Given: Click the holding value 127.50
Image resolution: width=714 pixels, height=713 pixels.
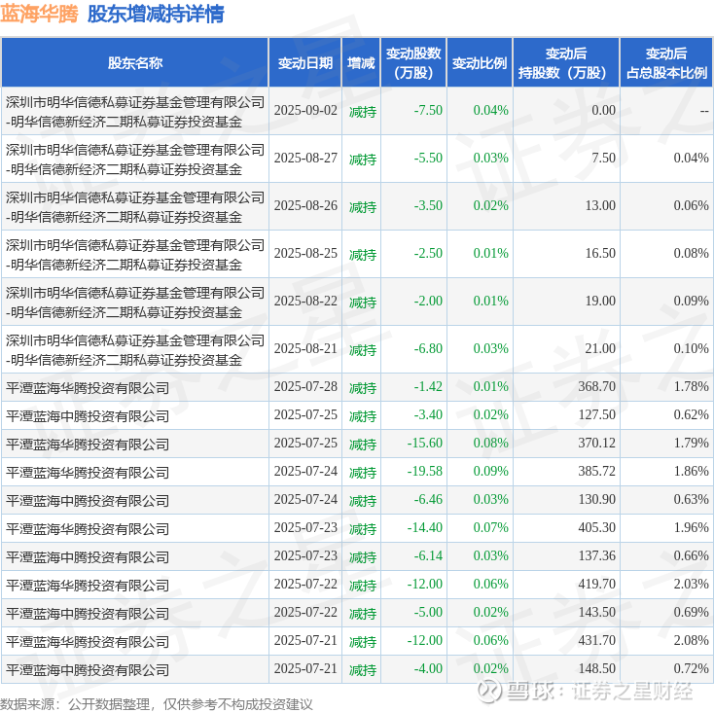Looking at the screenshot, I should tap(597, 414).
